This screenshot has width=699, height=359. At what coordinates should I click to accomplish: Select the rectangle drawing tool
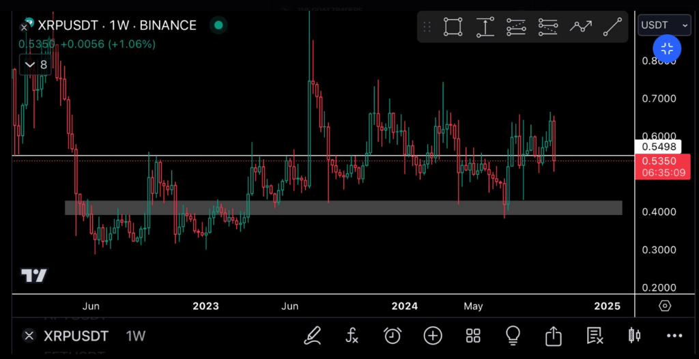(453, 27)
